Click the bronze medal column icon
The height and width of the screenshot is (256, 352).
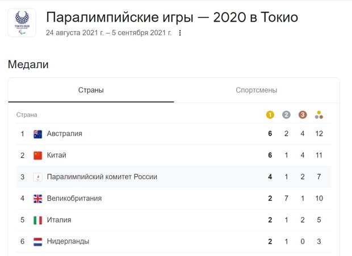point(303,115)
